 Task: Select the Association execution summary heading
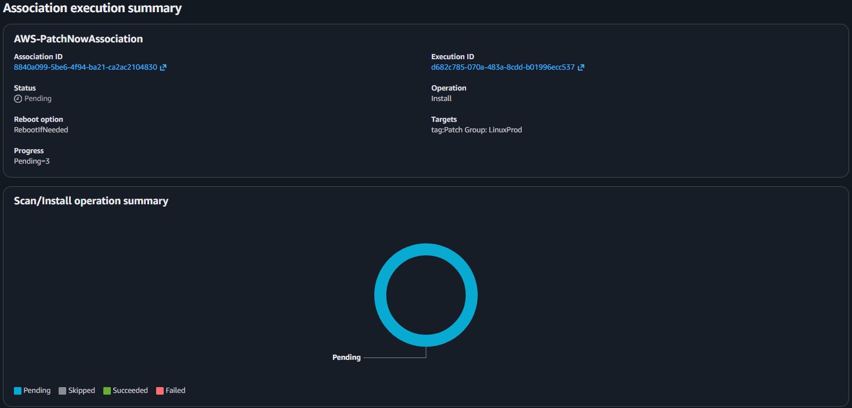point(93,8)
